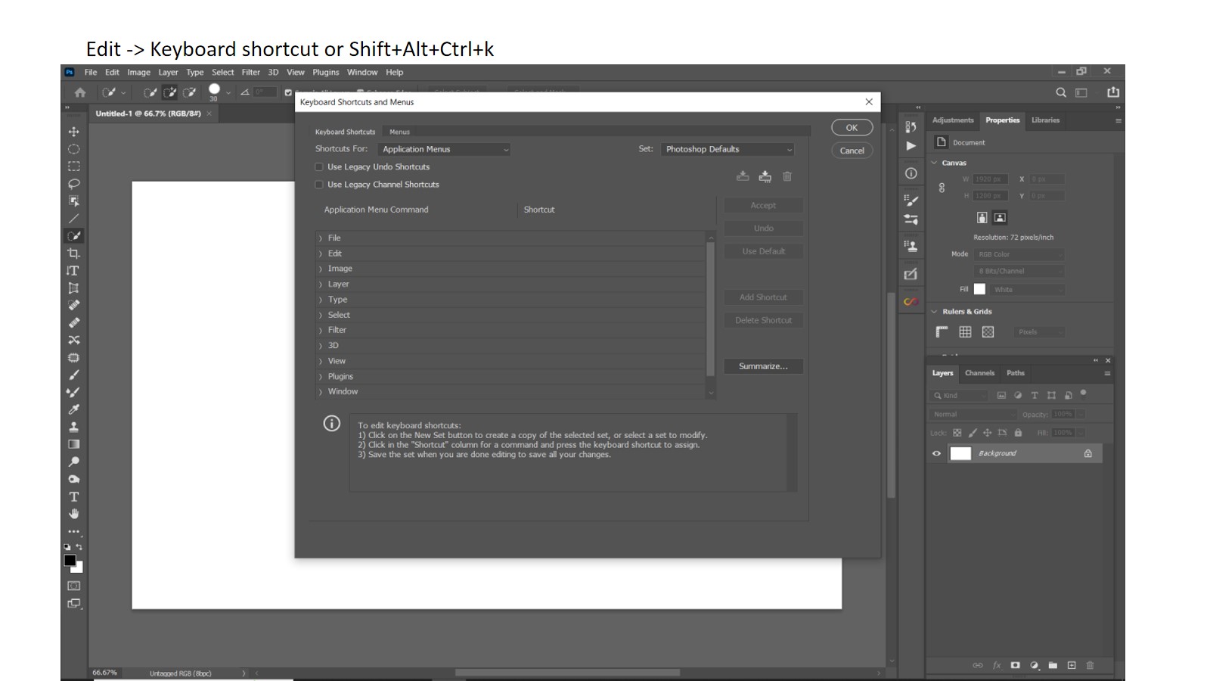This screenshot has width=1210, height=681.
Task: Switch to the Libraries tab
Action: pos(1046,120)
